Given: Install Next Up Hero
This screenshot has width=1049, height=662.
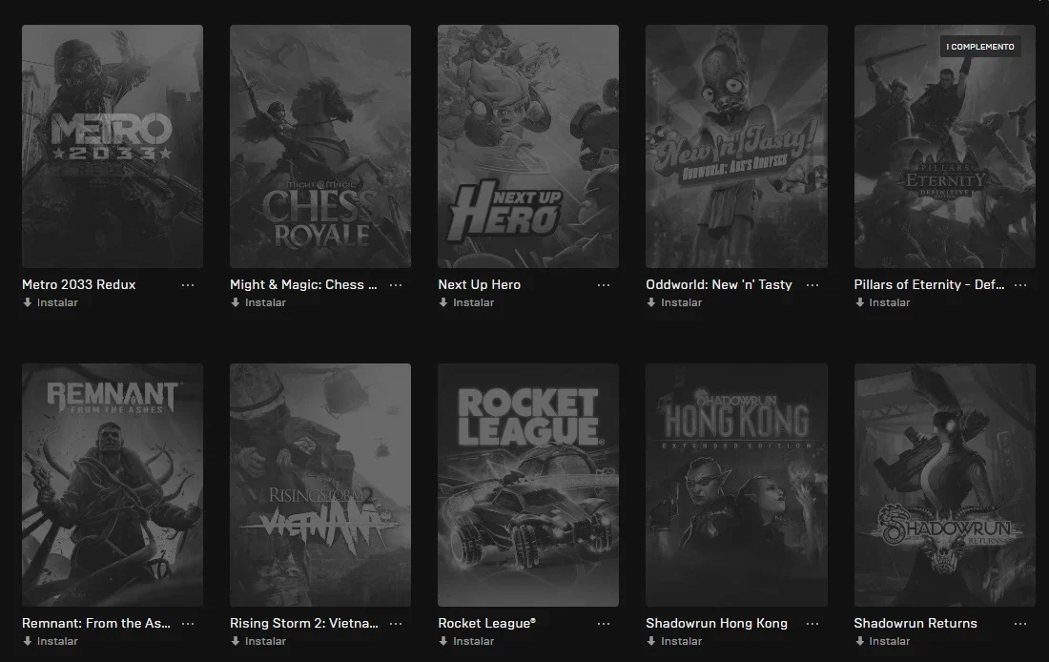Looking at the screenshot, I should coord(466,302).
